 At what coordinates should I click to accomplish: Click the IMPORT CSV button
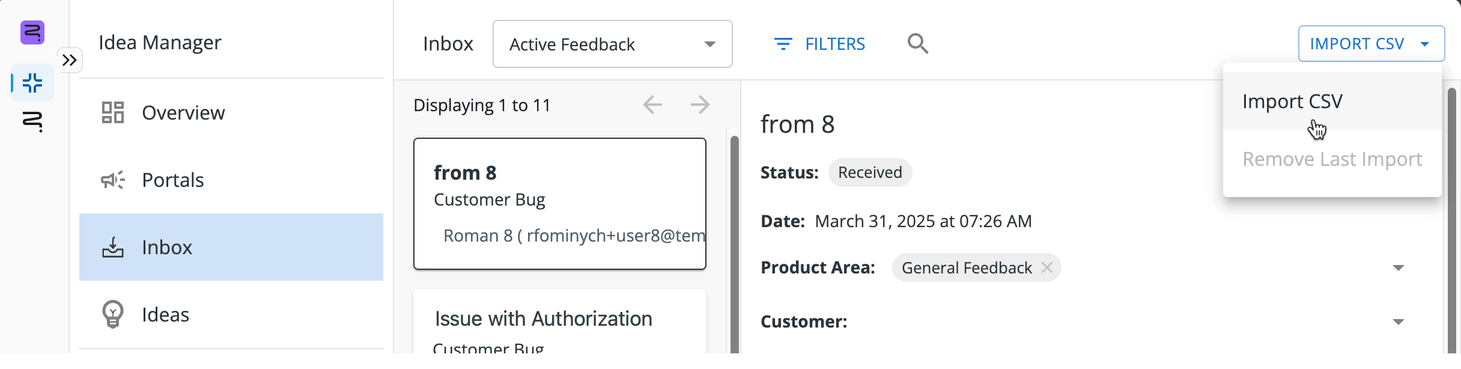(1371, 43)
